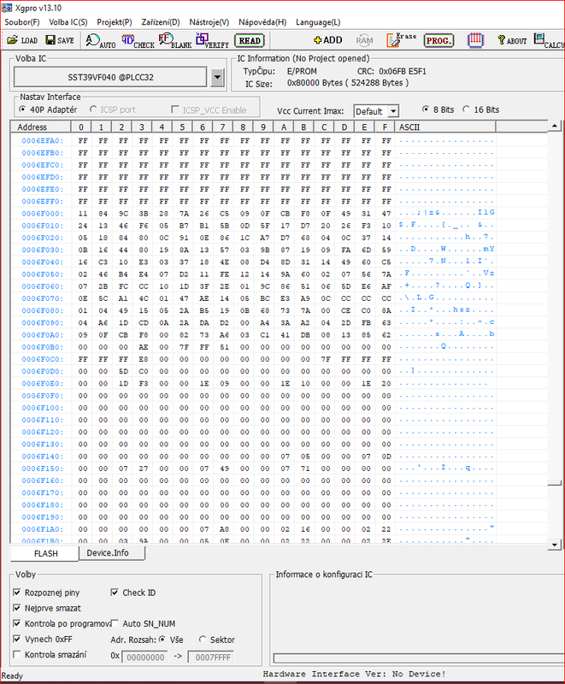Open the Volba IC(S) menu
The height and width of the screenshot is (684, 565).
68,22
